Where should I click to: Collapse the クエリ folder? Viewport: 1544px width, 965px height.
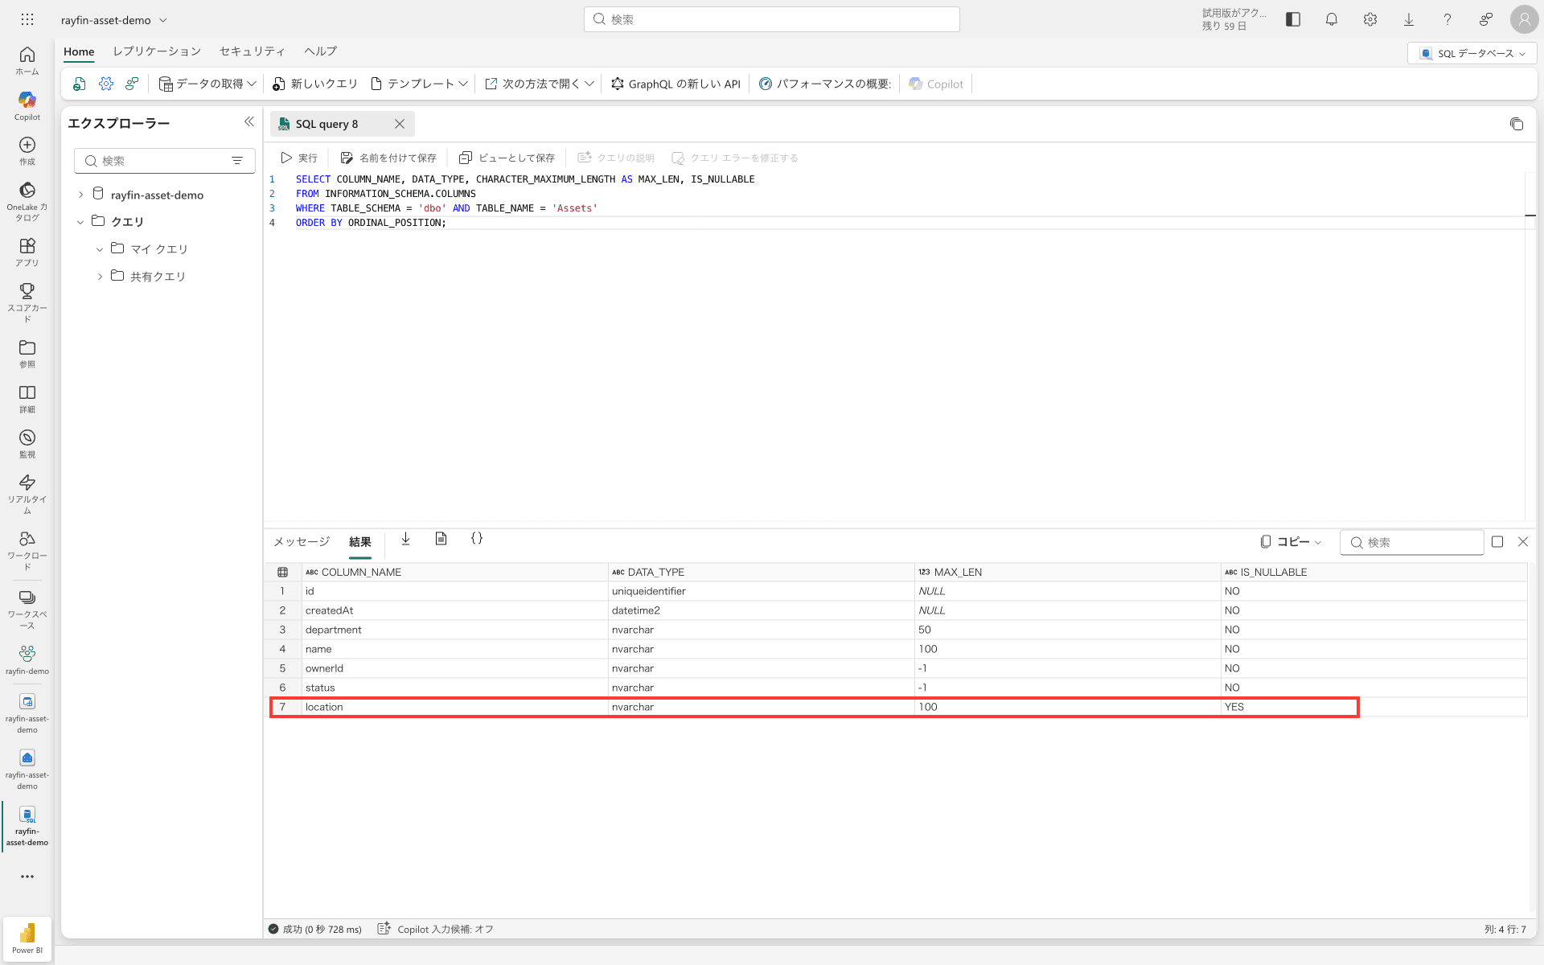click(80, 222)
